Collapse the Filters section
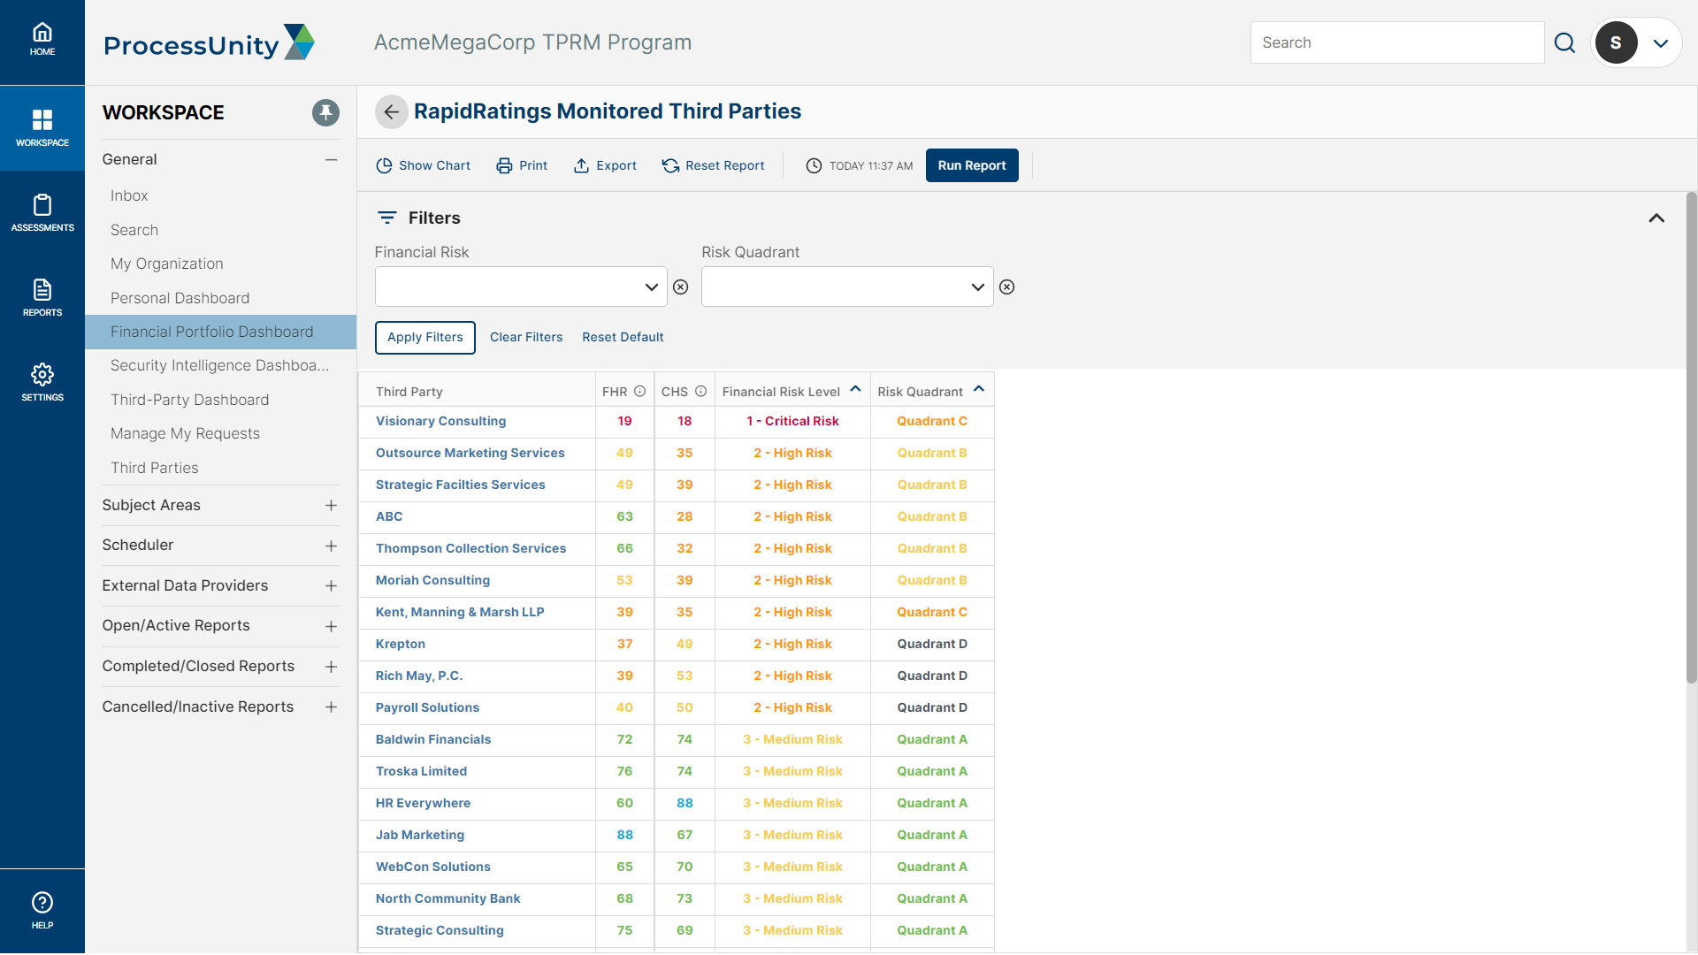Image resolution: width=1698 pixels, height=955 pixels. 1656,218
